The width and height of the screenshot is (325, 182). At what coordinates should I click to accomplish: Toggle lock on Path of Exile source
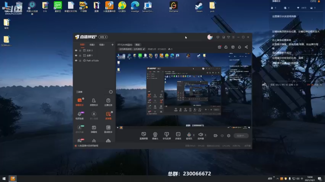80,61
